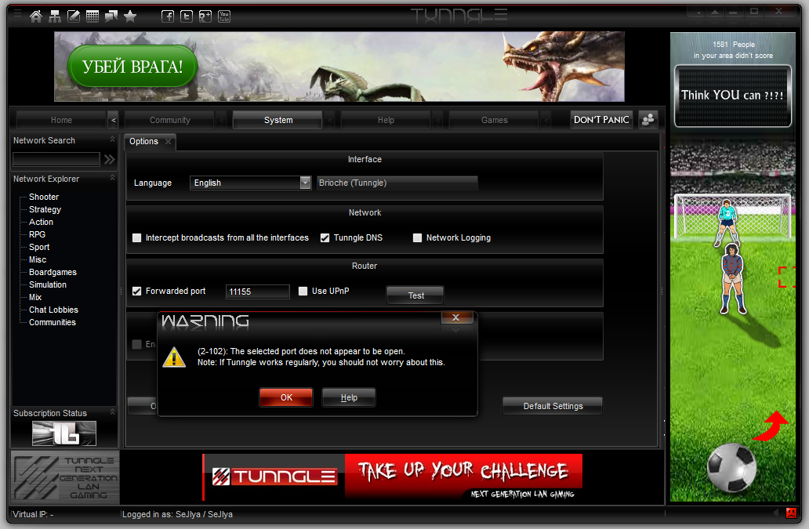Run the network search arrow icon
The width and height of the screenshot is (809, 529).
click(110, 159)
